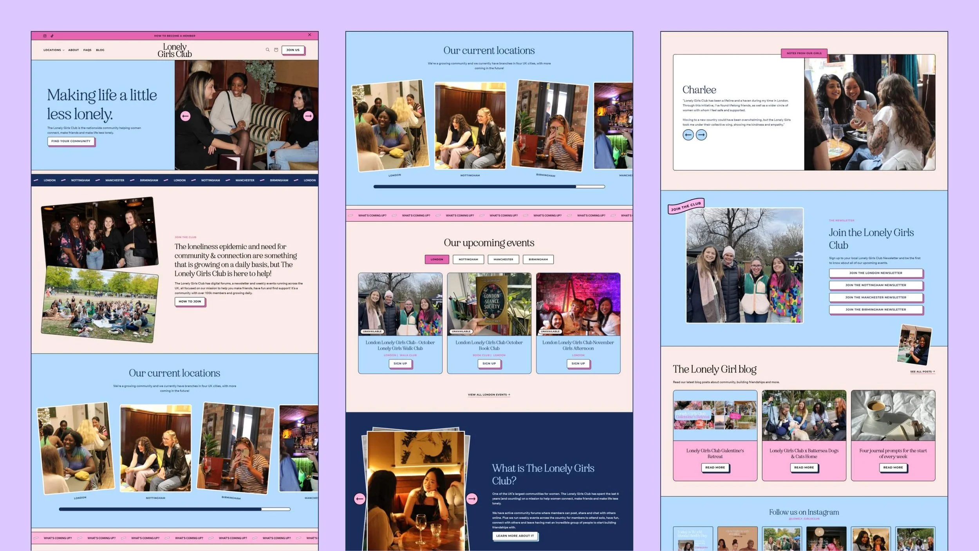Select the Nottingham events filter
The height and width of the screenshot is (551, 979).
[468, 259]
